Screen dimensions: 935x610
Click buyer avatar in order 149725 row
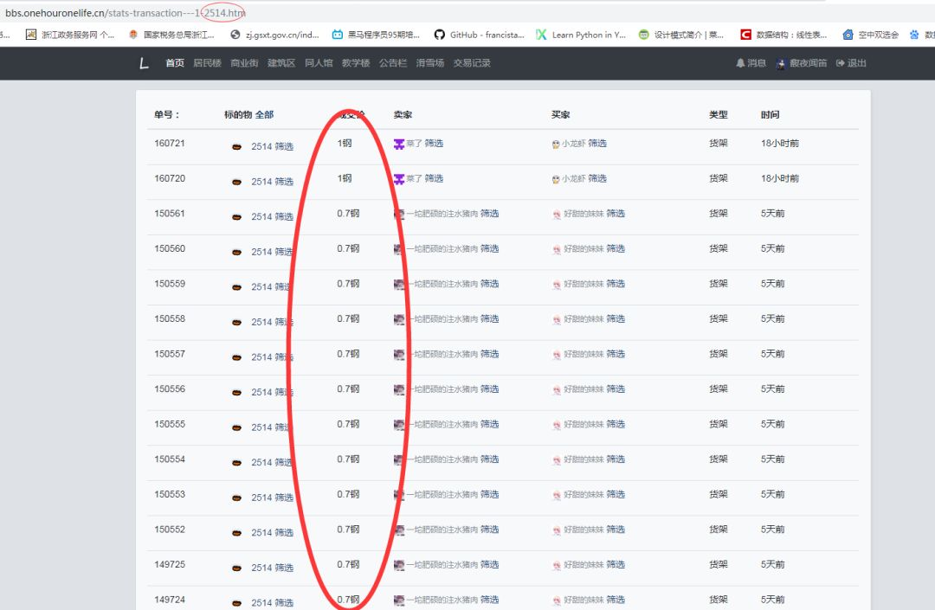(x=557, y=566)
